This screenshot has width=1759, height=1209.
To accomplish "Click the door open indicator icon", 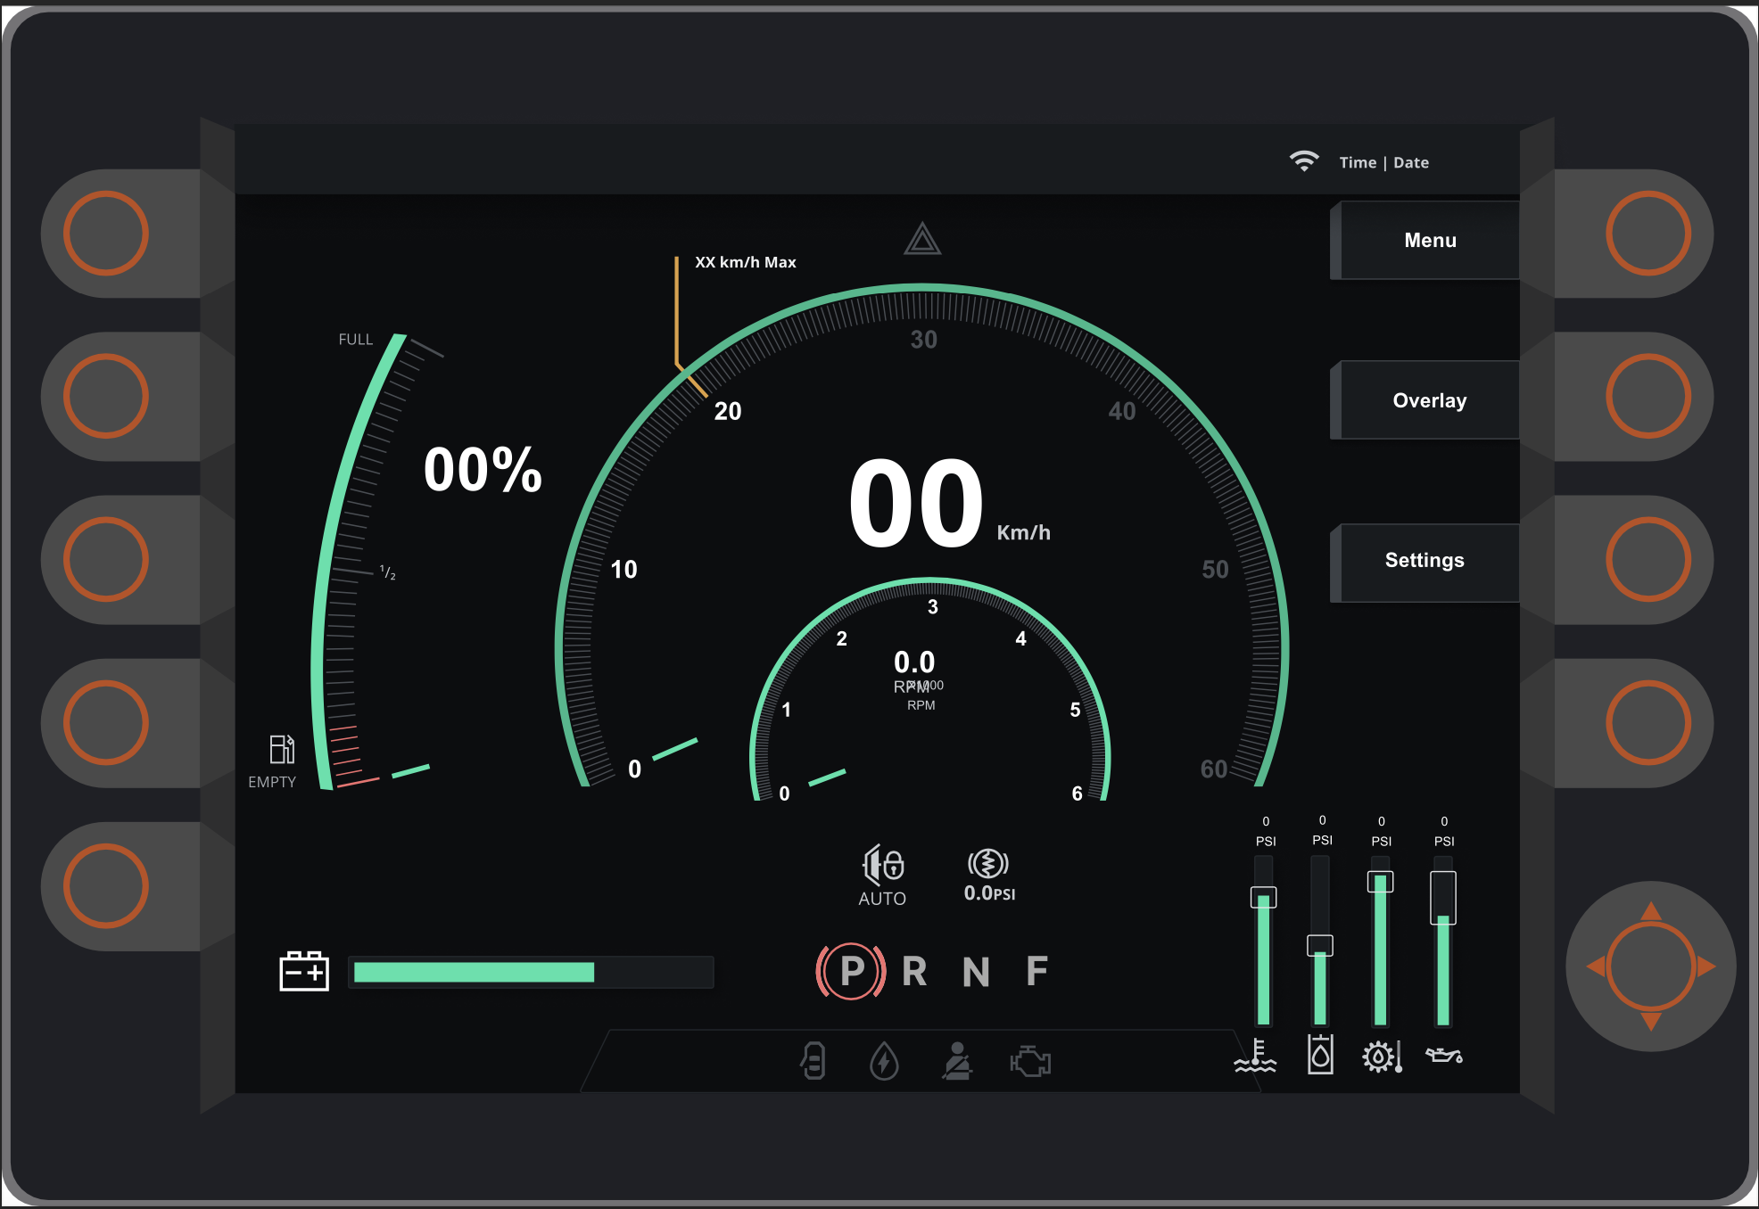I will coord(813,1061).
